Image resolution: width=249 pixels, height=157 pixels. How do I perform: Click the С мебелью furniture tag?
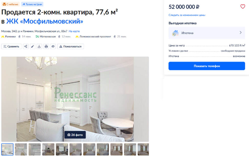coord(10,4)
